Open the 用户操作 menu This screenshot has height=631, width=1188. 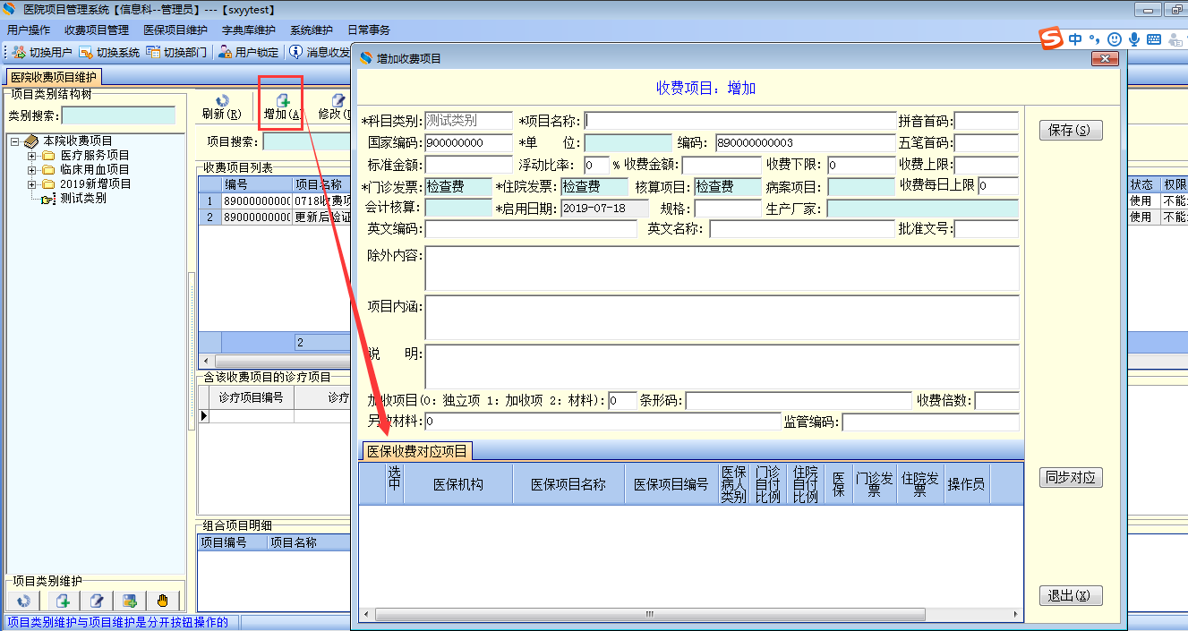tap(29, 30)
